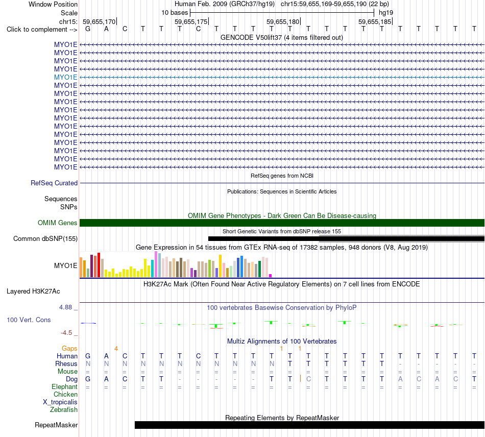This screenshot has width=485, height=437.
Task: Click the Sequences label under Publications
Action: (x=61, y=199)
